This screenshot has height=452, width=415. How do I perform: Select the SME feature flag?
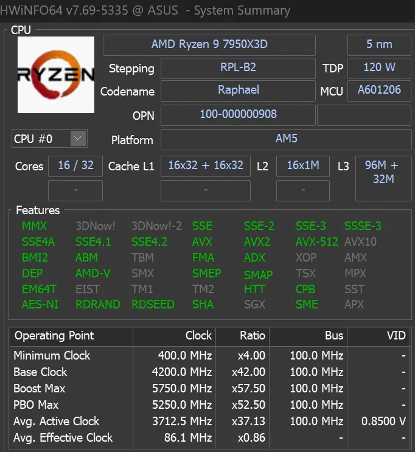(x=307, y=304)
